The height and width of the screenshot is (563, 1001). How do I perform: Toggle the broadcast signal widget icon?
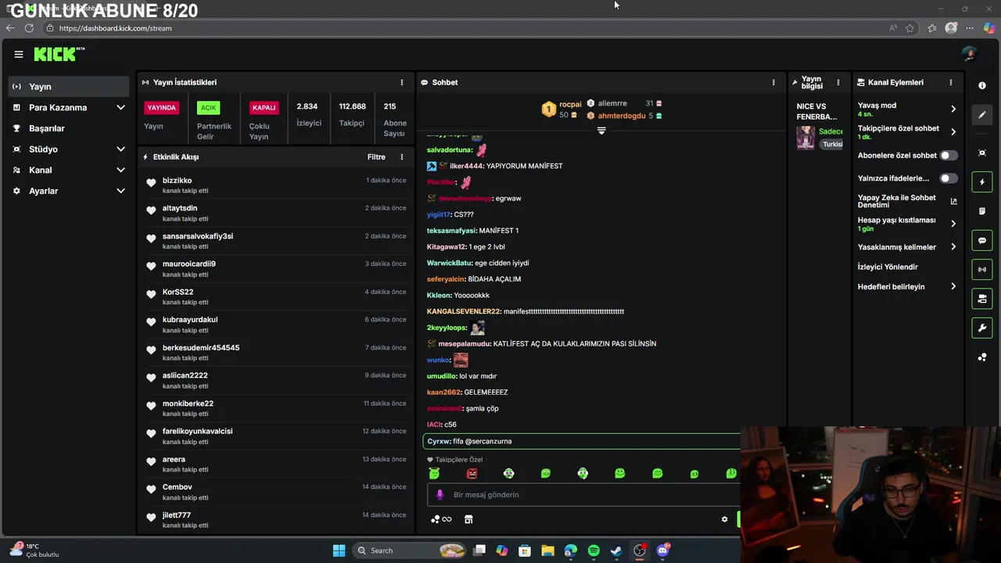point(982,269)
